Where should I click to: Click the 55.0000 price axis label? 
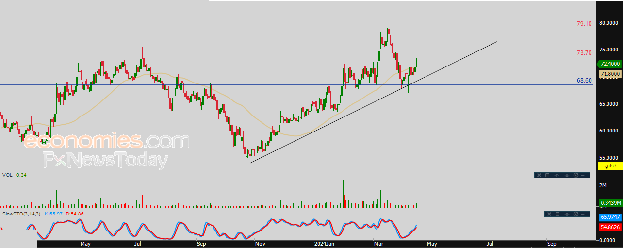[609, 158]
